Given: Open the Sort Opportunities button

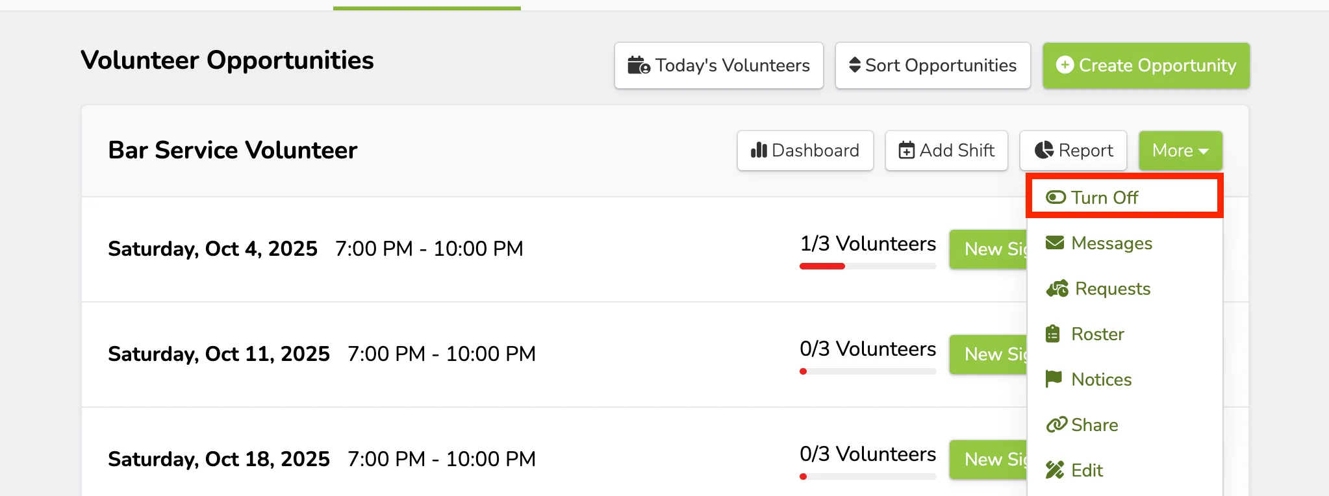Looking at the screenshot, I should pos(933,66).
